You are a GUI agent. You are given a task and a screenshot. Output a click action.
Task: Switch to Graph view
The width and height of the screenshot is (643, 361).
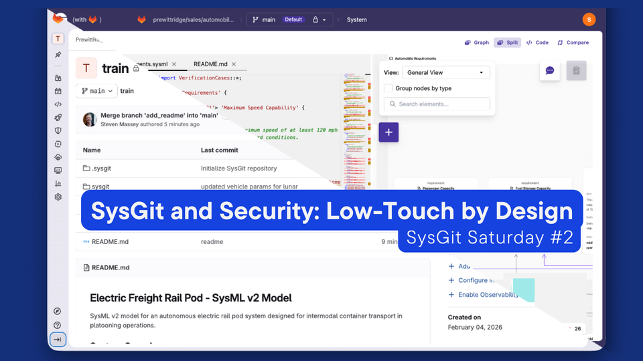click(476, 43)
